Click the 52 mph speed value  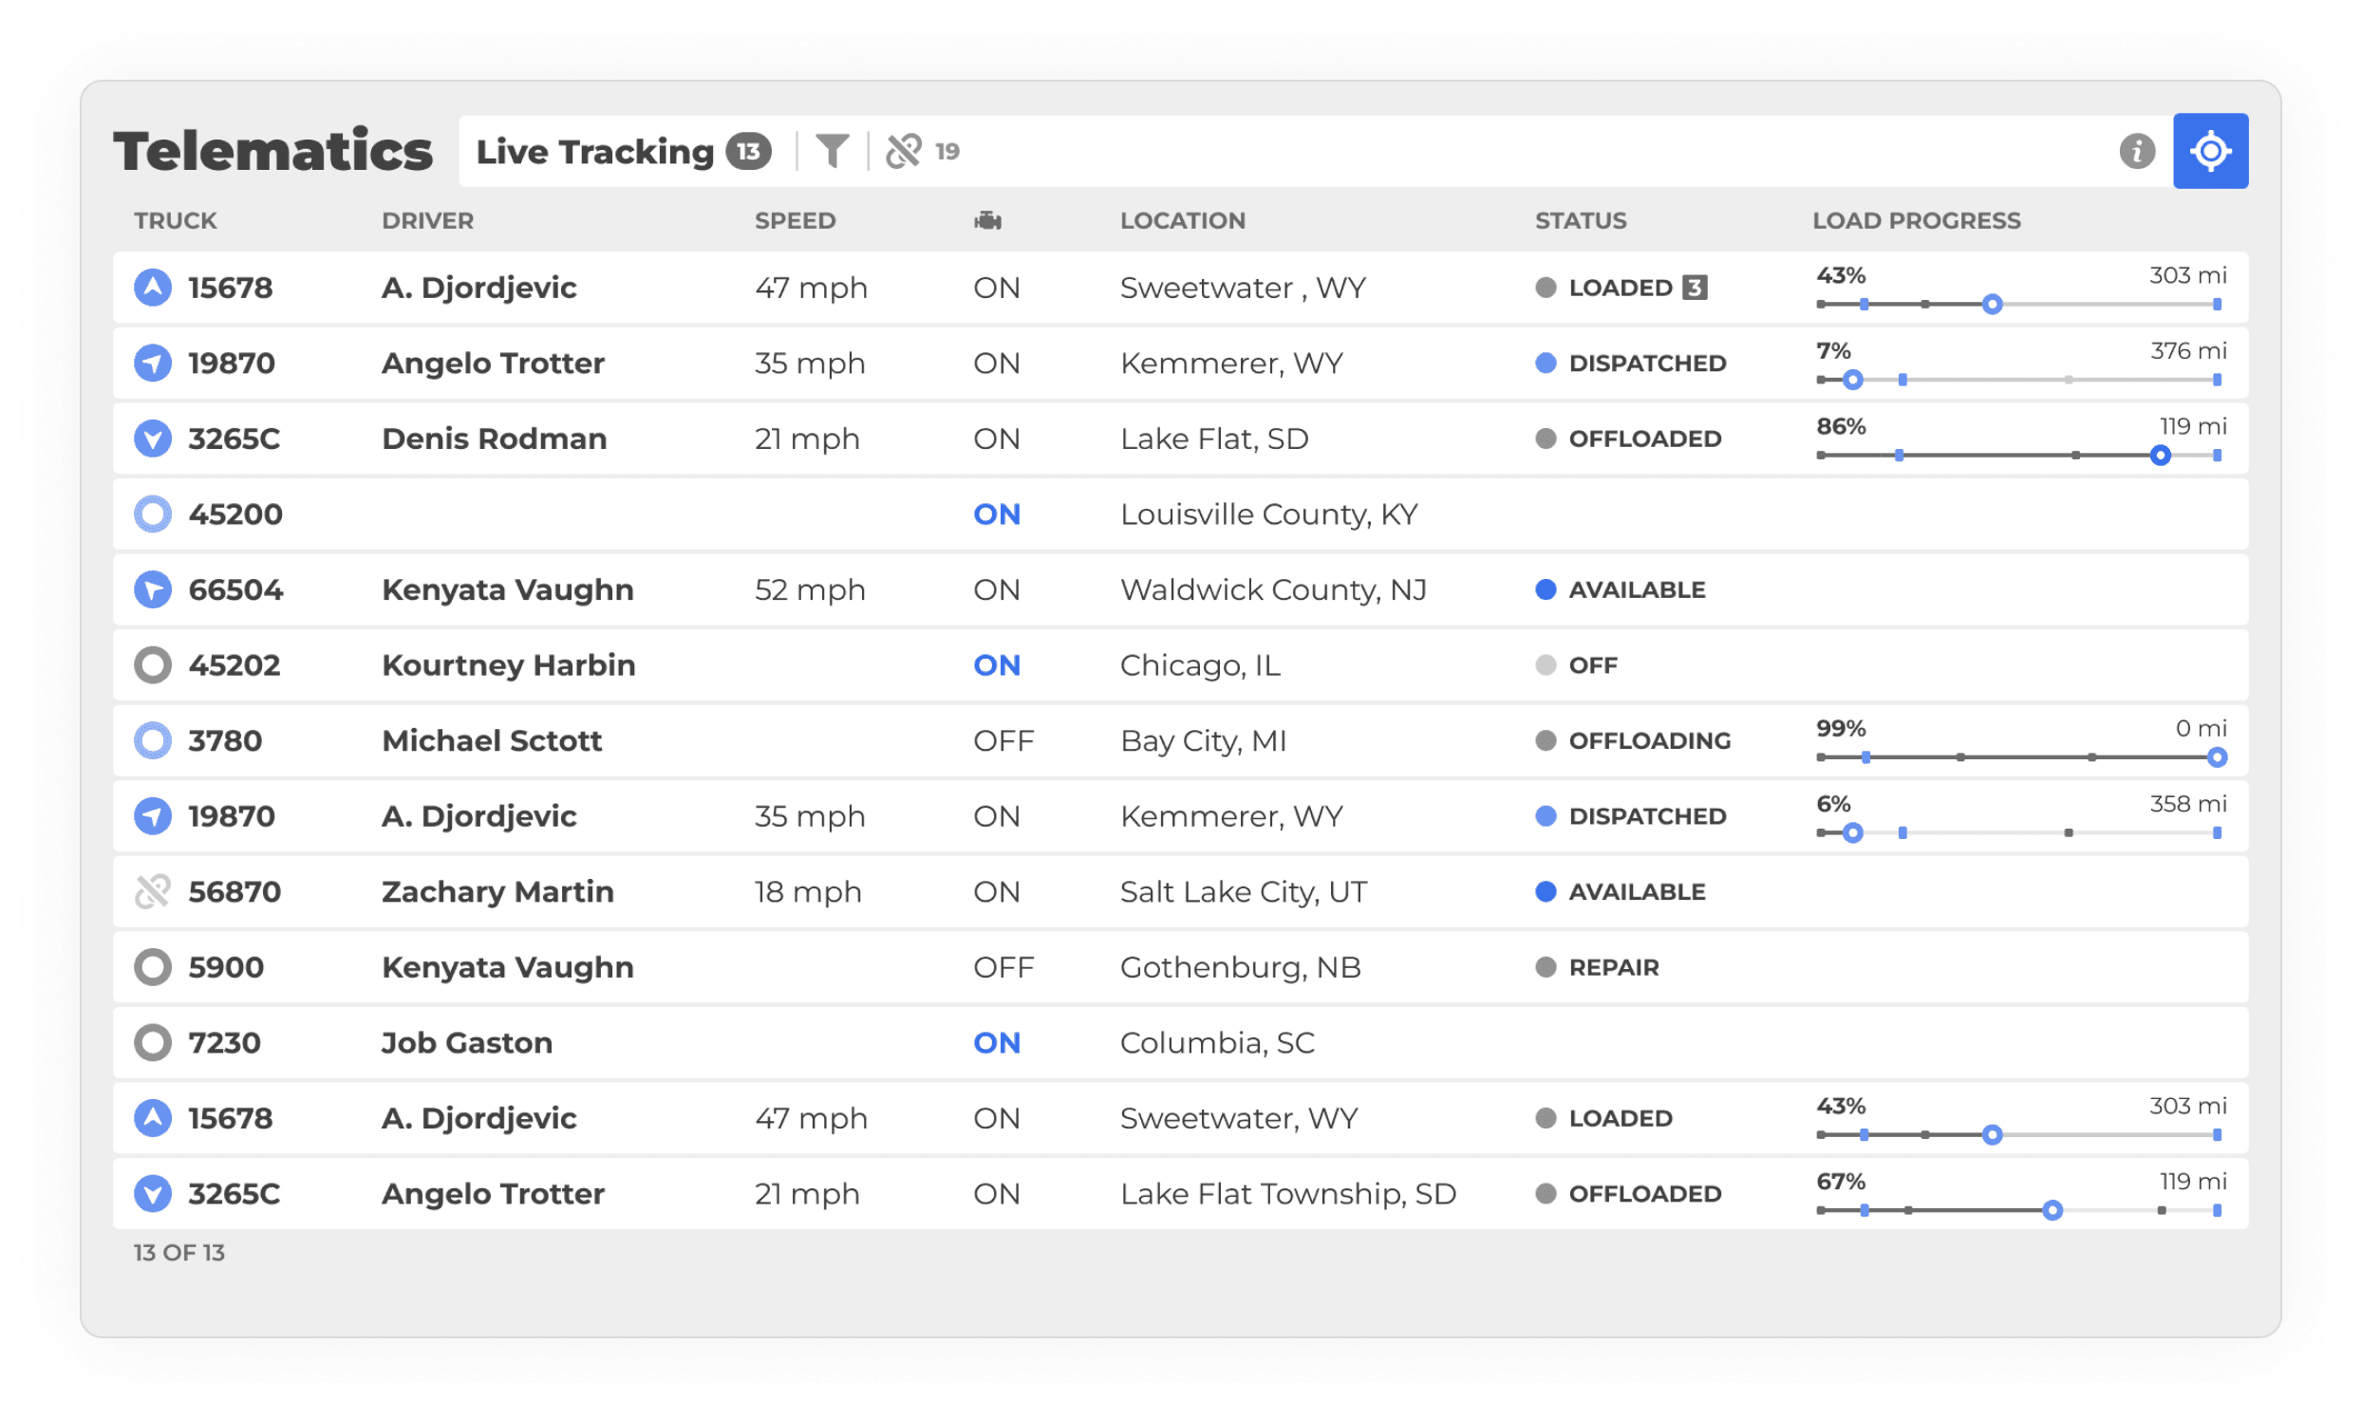pyautogui.click(x=809, y=589)
